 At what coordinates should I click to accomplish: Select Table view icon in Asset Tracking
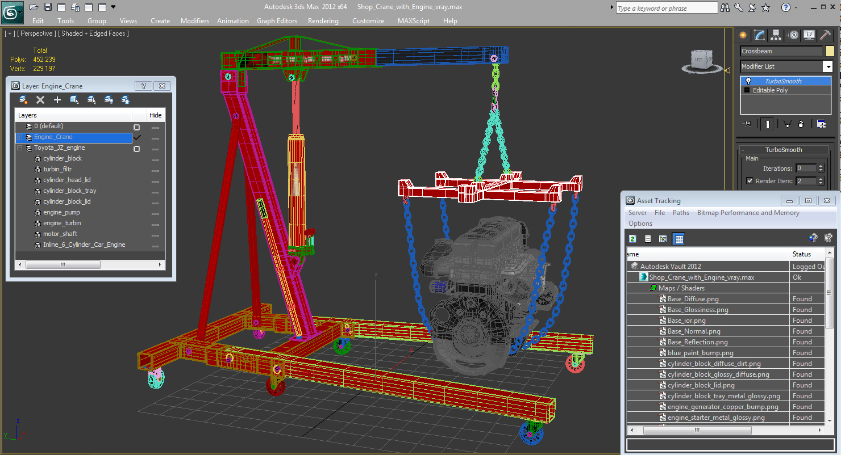click(678, 239)
